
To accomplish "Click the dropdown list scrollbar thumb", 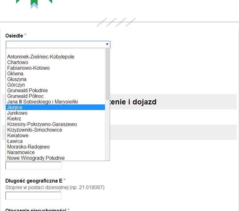I will (107, 74).
